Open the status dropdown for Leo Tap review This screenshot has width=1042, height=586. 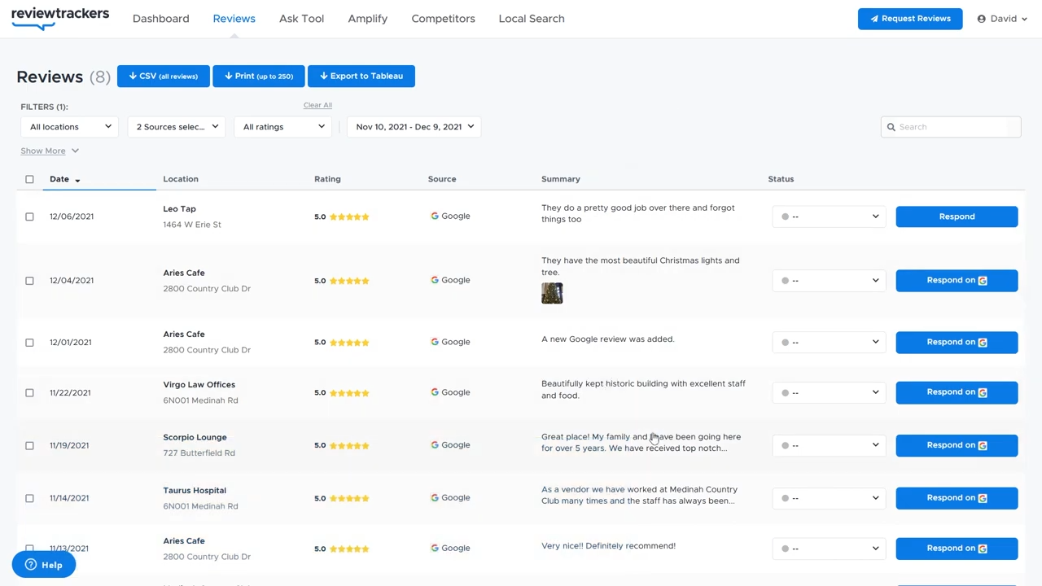click(x=829, y=216)
